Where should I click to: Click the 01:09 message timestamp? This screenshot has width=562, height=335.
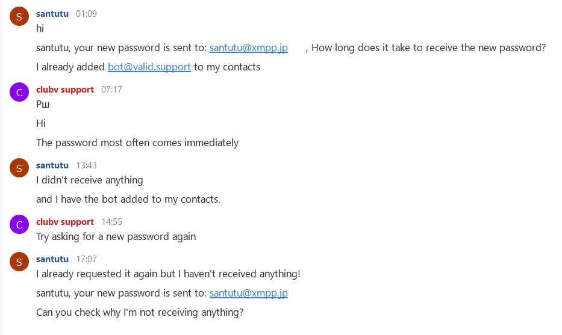click(86, 13)
